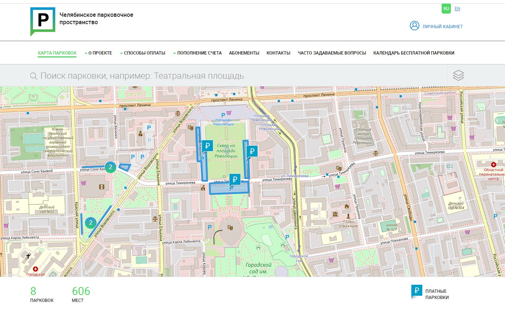Switch language to RU
This screenshot has height=310, width=505.
click(446, 9)
